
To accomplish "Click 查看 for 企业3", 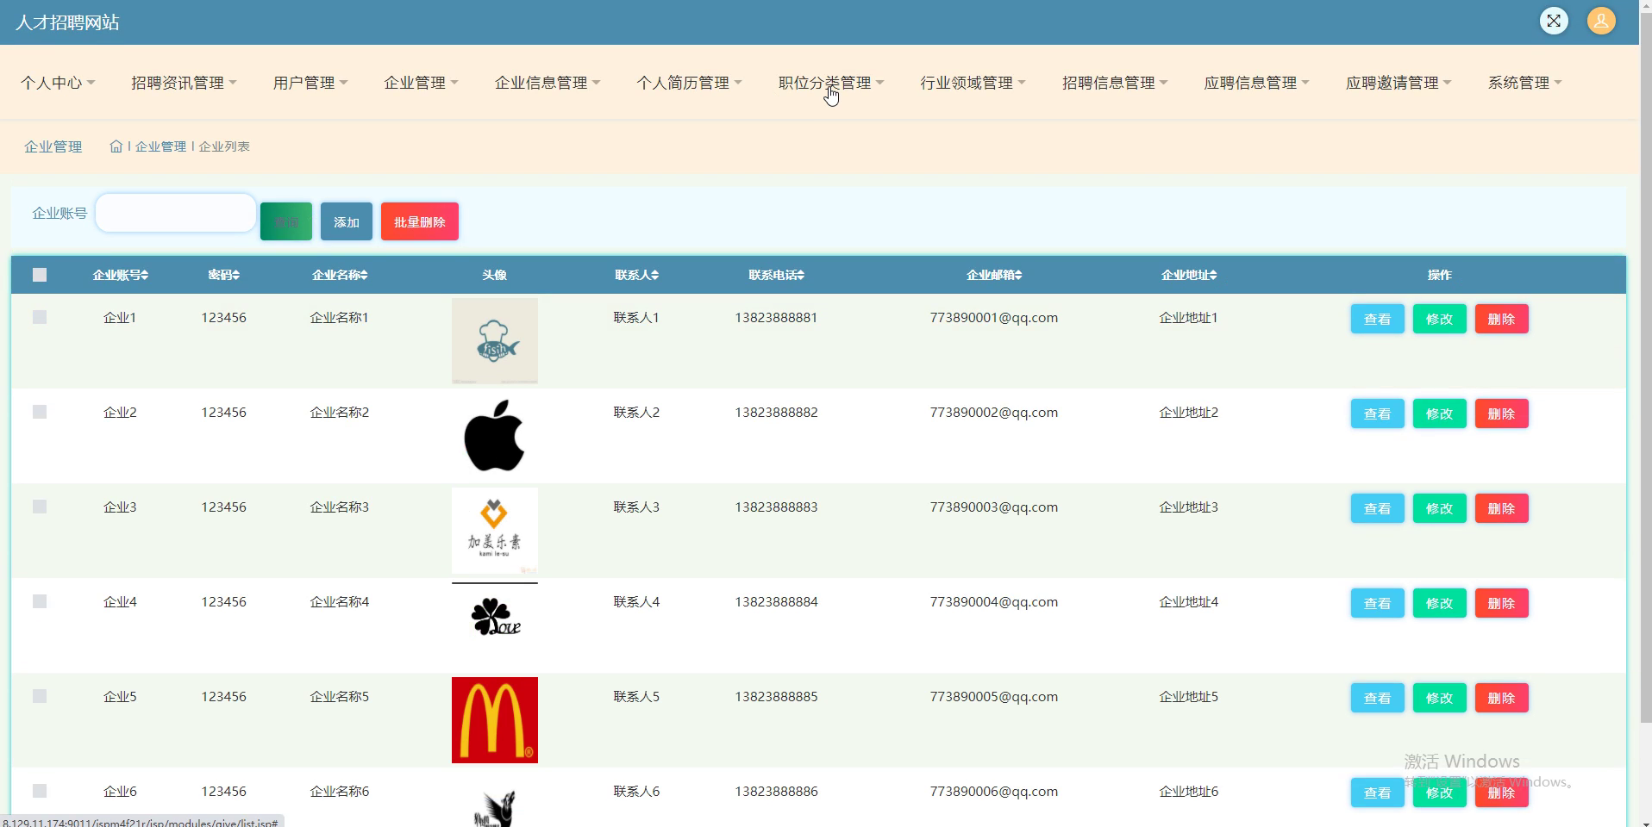I will [1377, 508].
